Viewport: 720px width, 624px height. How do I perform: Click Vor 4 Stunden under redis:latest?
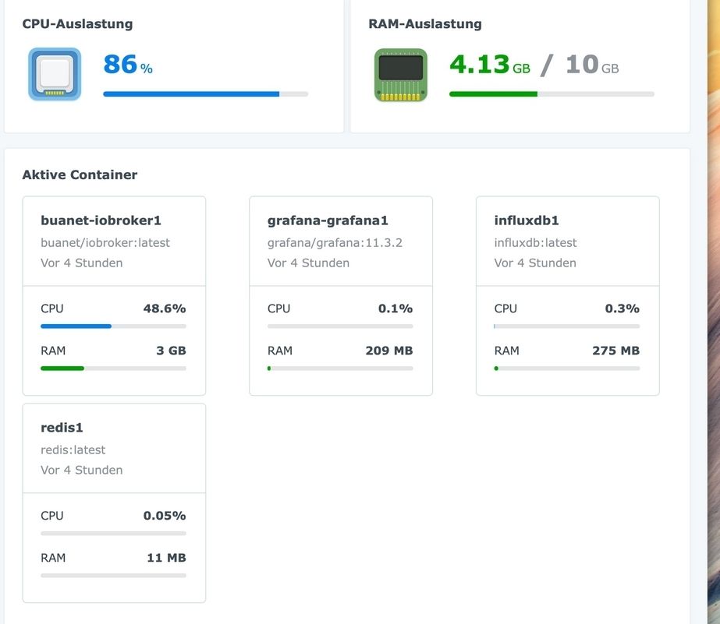(82, 470)
